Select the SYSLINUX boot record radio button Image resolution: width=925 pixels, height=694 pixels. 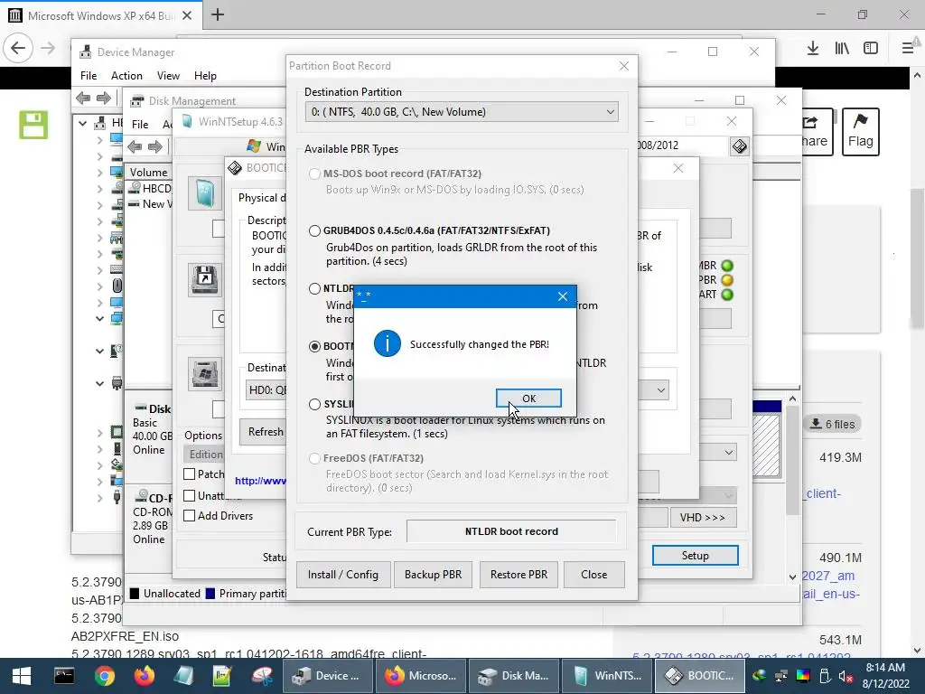tap(314, 404)
